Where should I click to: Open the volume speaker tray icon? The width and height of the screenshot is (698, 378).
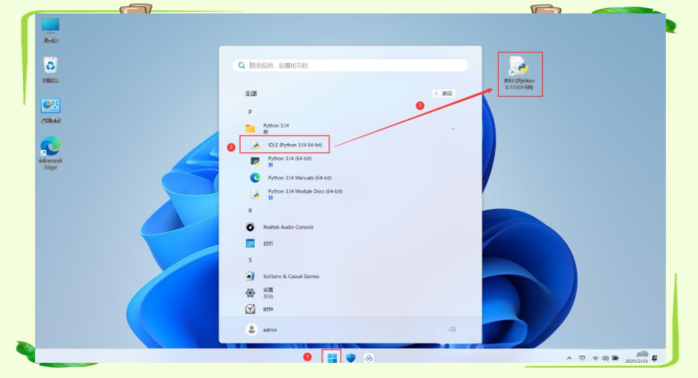point(605,358)
